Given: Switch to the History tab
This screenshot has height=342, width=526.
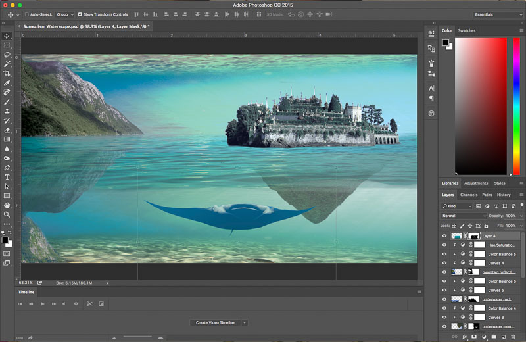Looking at the screenshot, I should click(x=504, y=195).
